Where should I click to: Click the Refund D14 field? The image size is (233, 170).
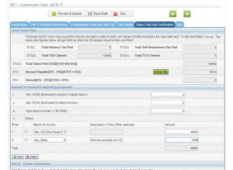tap(200, 80)
